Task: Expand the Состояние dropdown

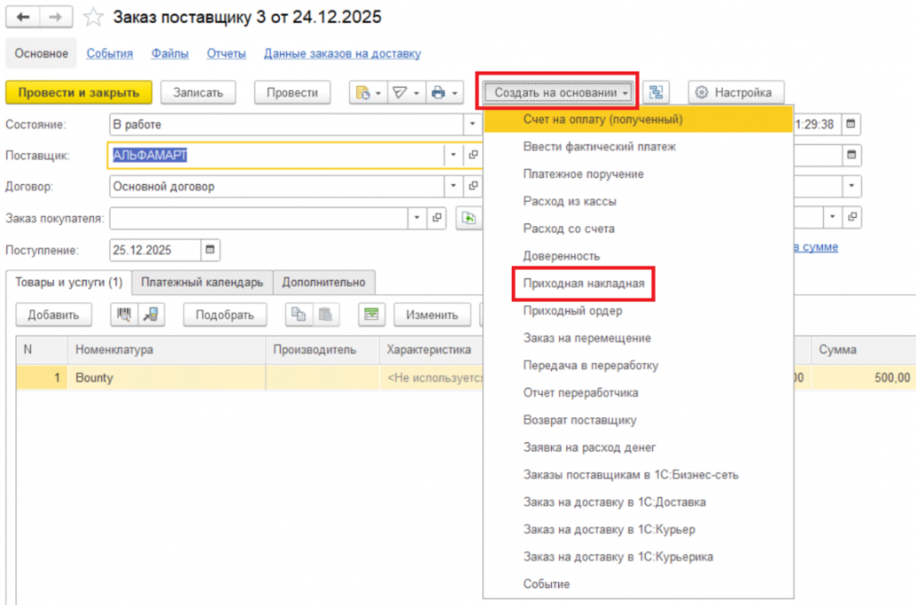Action: click(472, 124)
